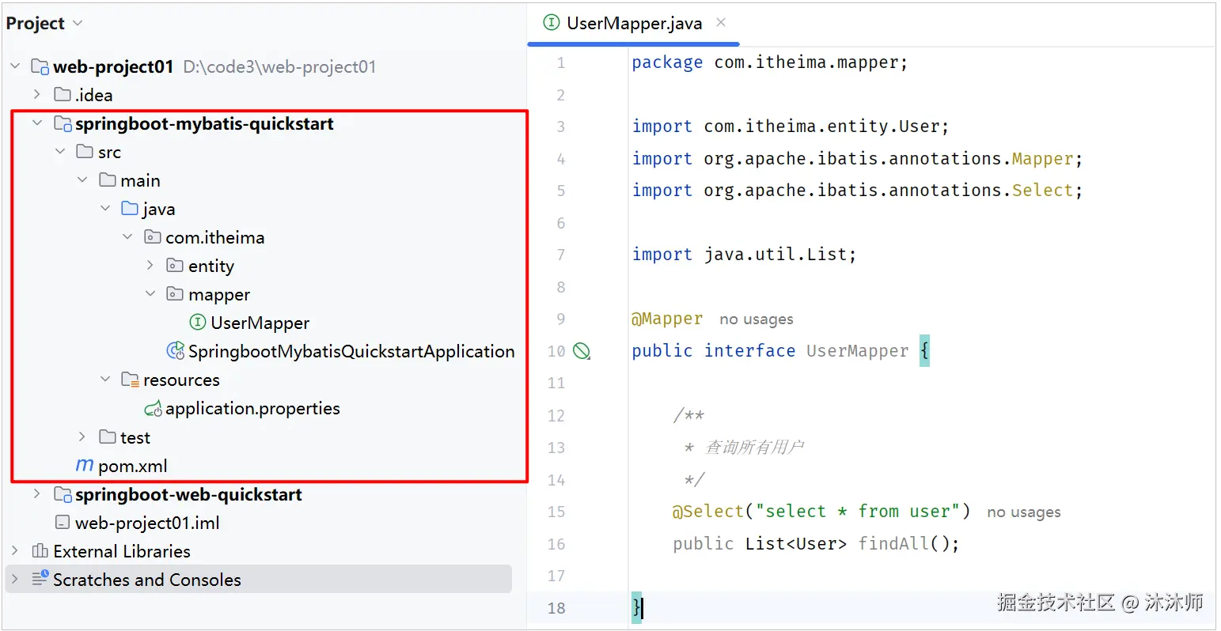1221x631 pixels.
Task: Collapse the src folder
Action: coord(60,152)
